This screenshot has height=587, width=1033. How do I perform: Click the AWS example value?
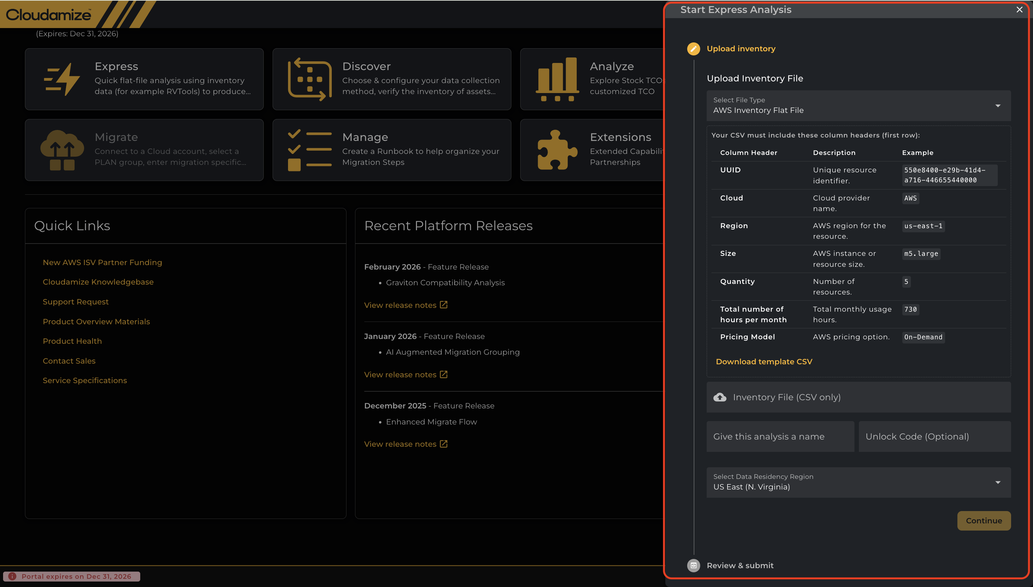tap(910, 198)
